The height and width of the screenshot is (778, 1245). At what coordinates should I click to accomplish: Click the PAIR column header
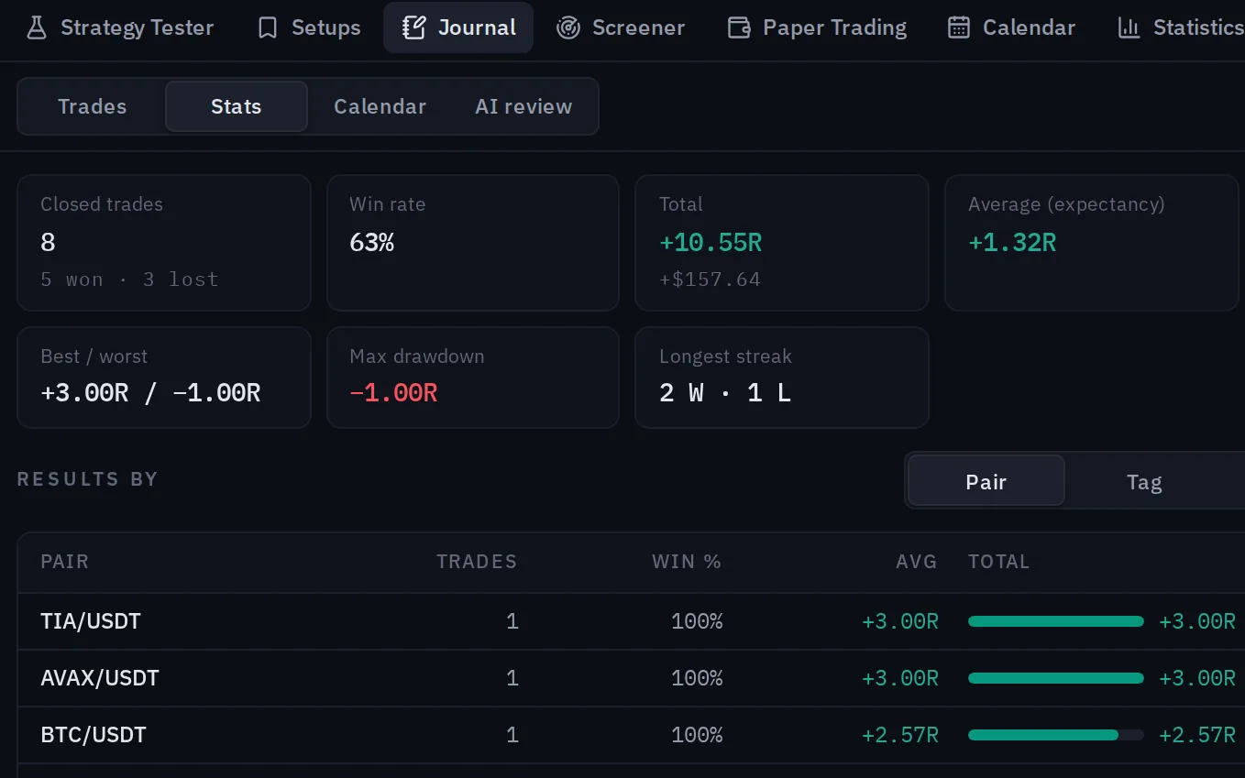pos(65,562)
